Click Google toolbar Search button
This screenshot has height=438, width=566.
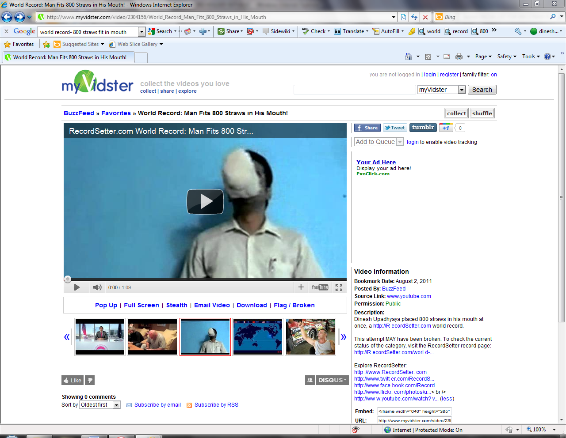point(162,31)
